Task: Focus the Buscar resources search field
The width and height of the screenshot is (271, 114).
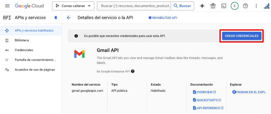Action: (x=134, y=6)
